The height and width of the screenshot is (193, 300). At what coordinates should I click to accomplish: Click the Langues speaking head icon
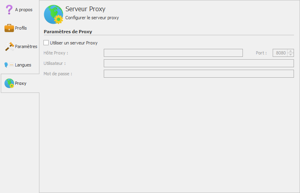pyautogui.click(x=6, y=65)
